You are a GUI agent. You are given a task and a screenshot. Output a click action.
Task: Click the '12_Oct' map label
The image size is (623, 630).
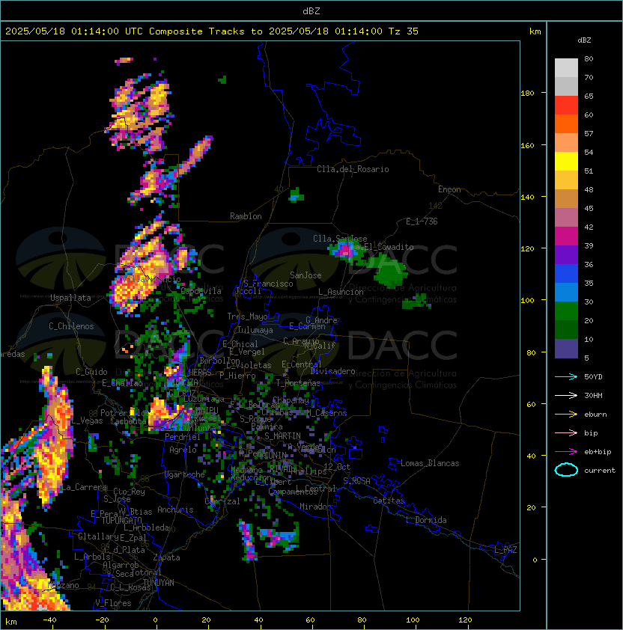click(337, 467)
